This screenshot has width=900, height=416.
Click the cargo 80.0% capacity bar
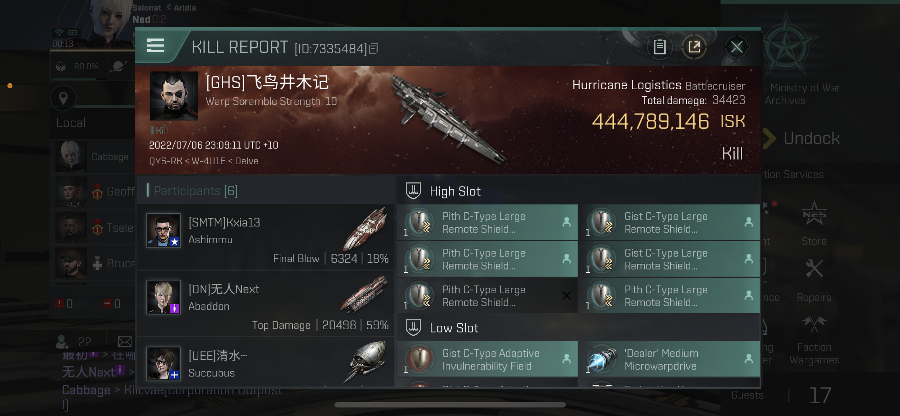(79, 66)
